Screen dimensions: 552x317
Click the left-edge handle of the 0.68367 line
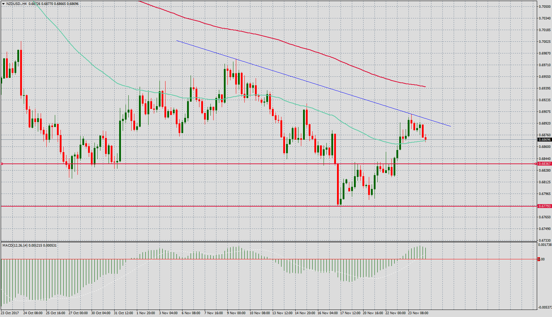(x=2, y=164)
